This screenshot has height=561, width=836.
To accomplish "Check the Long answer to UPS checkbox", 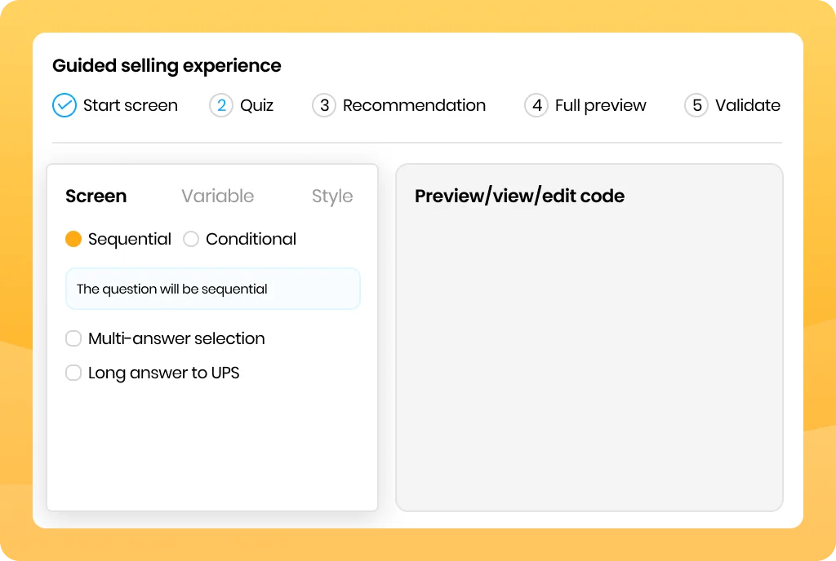I will (x=73, y=373).
